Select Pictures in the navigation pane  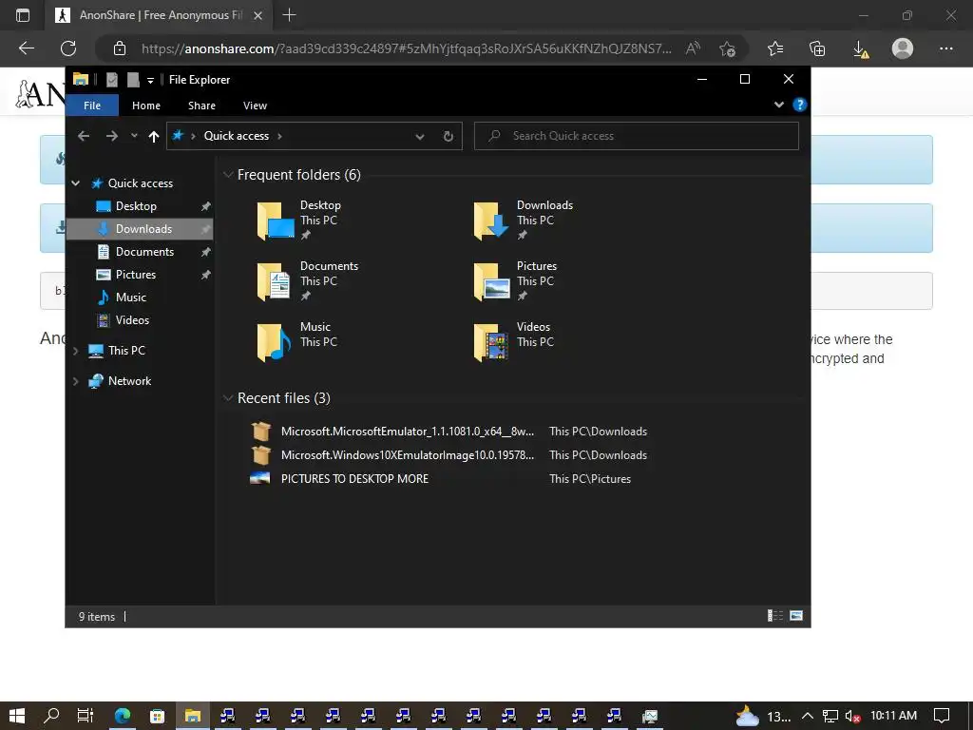(x=135, y=275)
